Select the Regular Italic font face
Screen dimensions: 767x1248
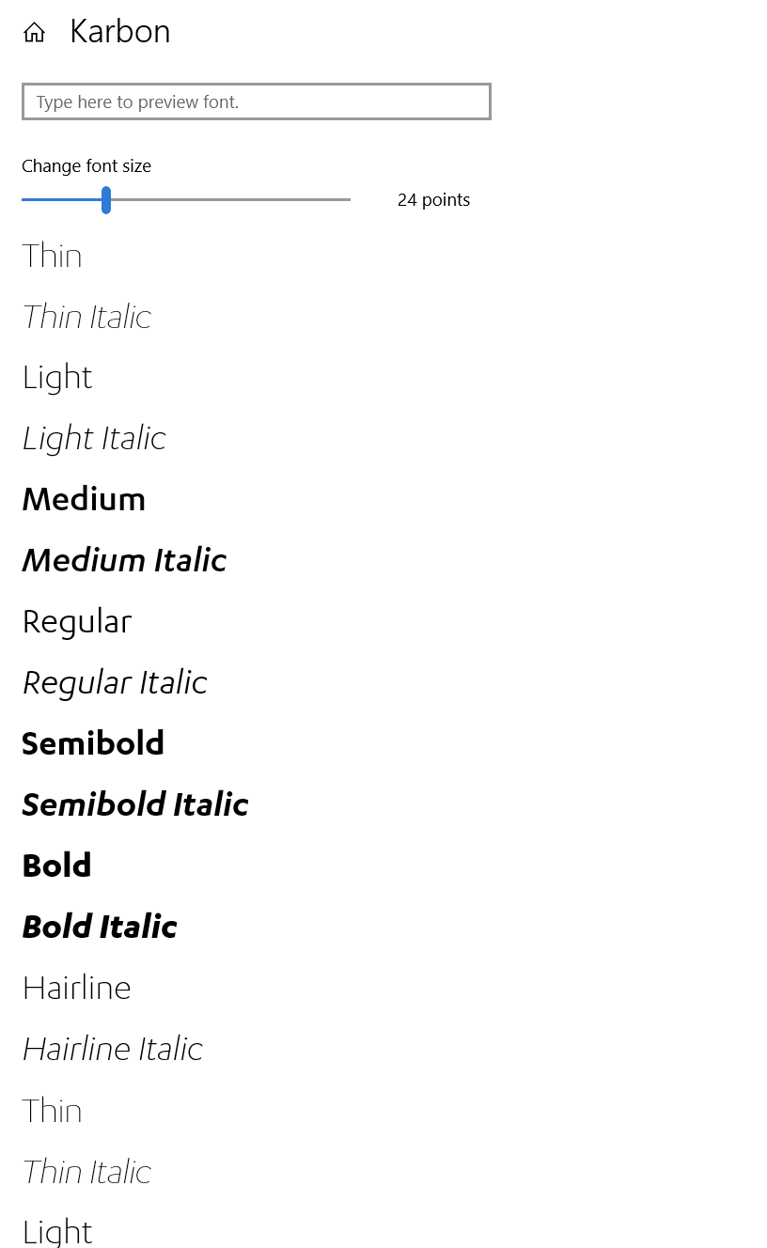(115, 681)
